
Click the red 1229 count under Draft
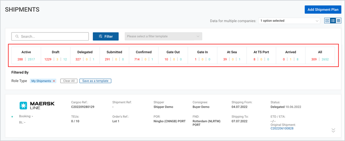pos(48,59)
